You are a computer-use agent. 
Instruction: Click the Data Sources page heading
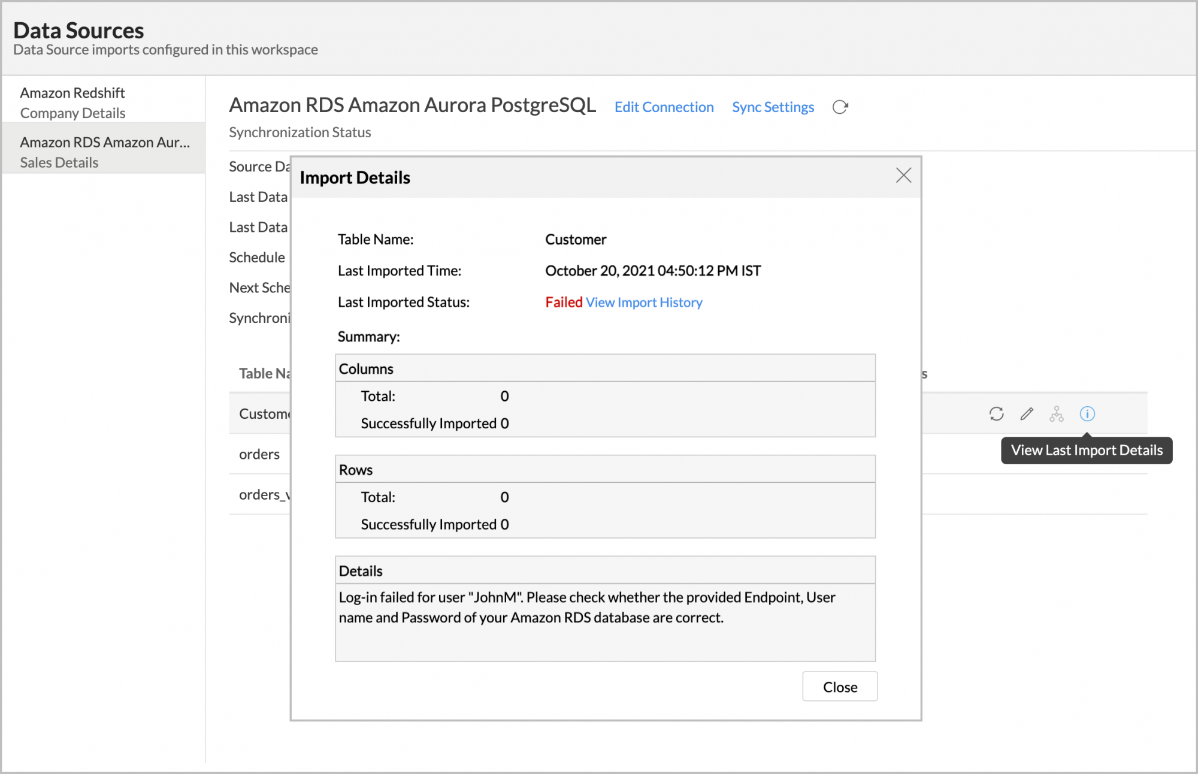(78, 31)
